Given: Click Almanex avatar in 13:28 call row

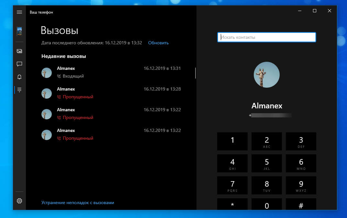Looking at the screenshot, I should [47, 93].
